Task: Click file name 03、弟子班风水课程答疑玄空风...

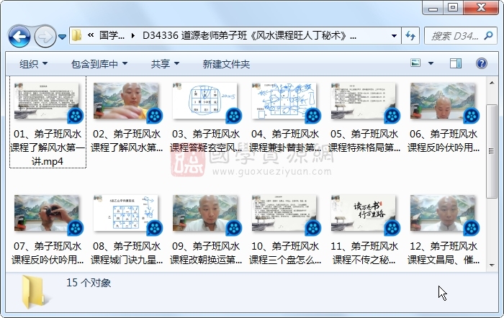Action: pyautogui.click(x=206, y=141)
